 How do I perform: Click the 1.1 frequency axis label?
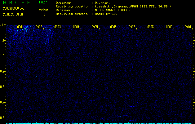[x=3, y=40]
